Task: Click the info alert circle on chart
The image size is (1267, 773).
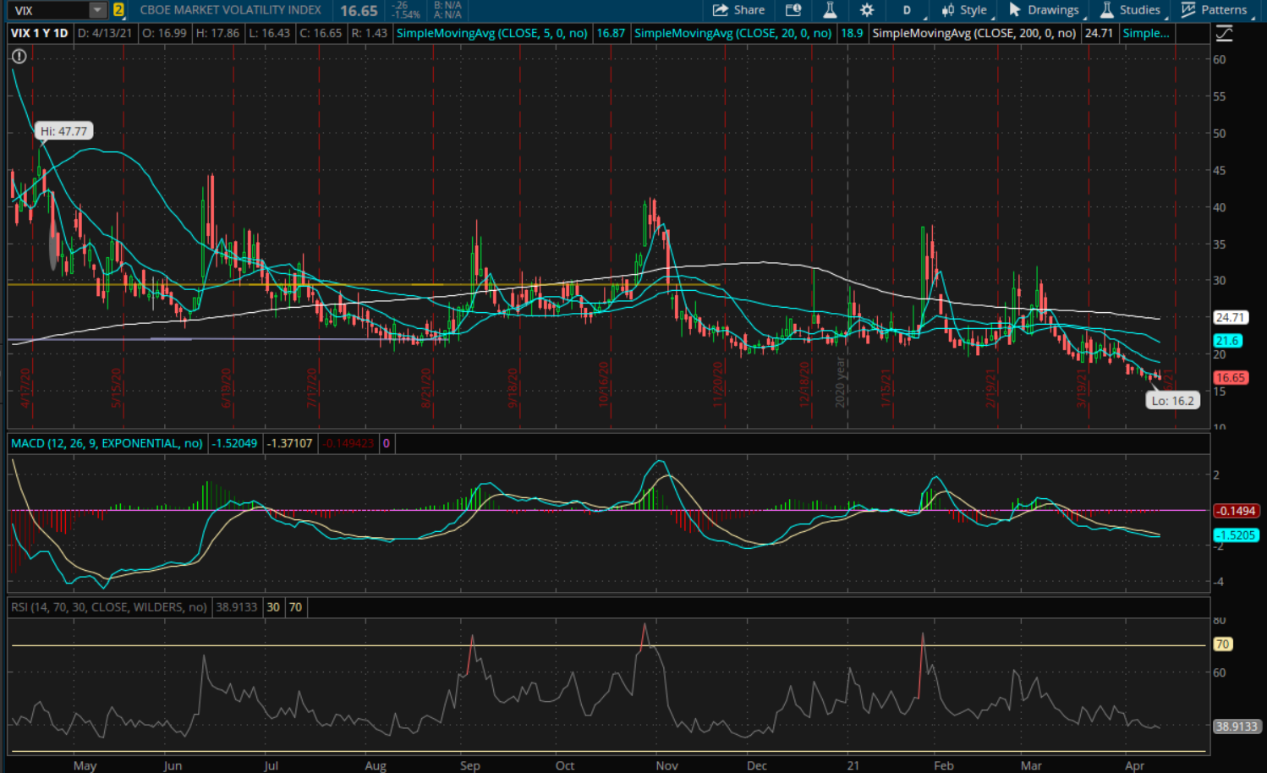Action: pos(19,56)
